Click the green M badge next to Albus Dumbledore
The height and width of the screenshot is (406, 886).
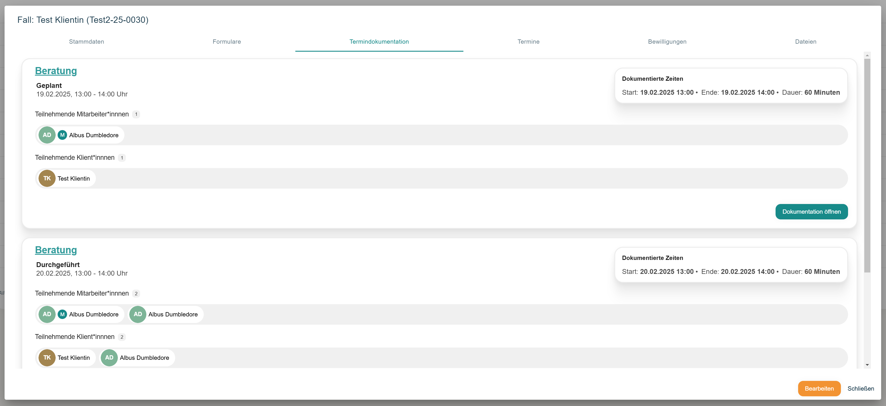62,135
